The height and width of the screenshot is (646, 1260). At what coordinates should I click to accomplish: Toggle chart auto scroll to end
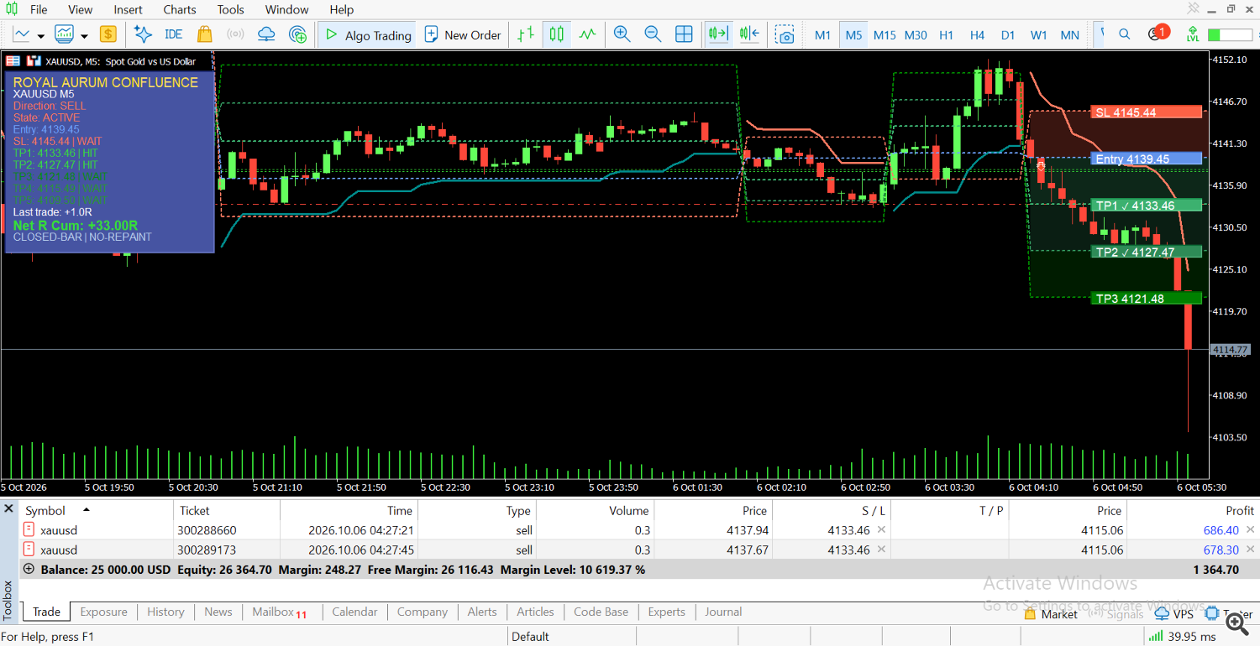coord(718,34)
